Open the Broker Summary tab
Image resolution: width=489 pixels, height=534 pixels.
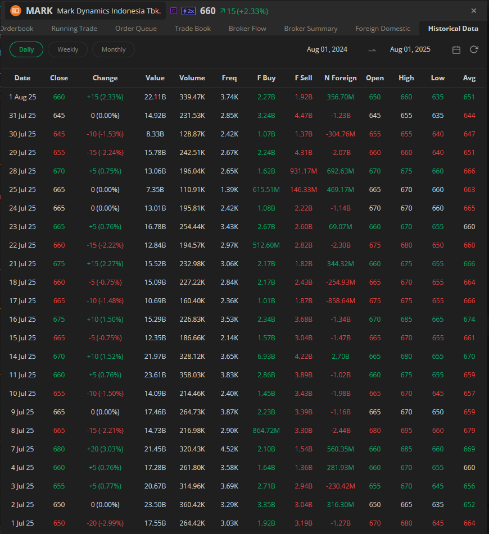pyautogui.click(x=311, y=29)
